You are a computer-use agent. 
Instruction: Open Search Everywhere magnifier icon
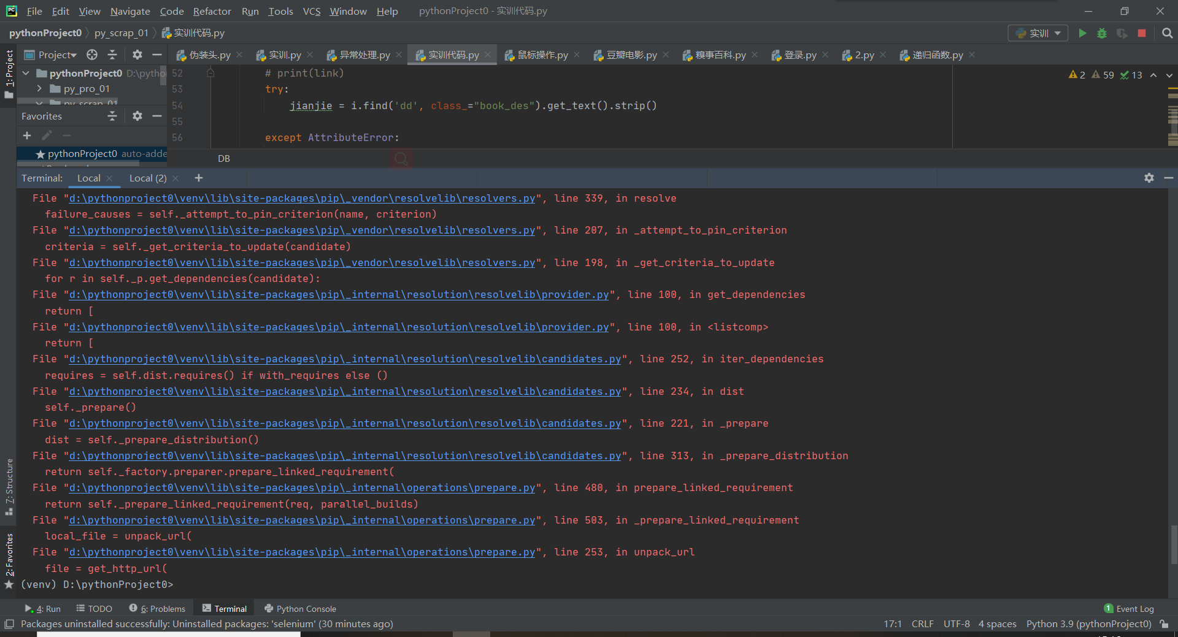1167,33
